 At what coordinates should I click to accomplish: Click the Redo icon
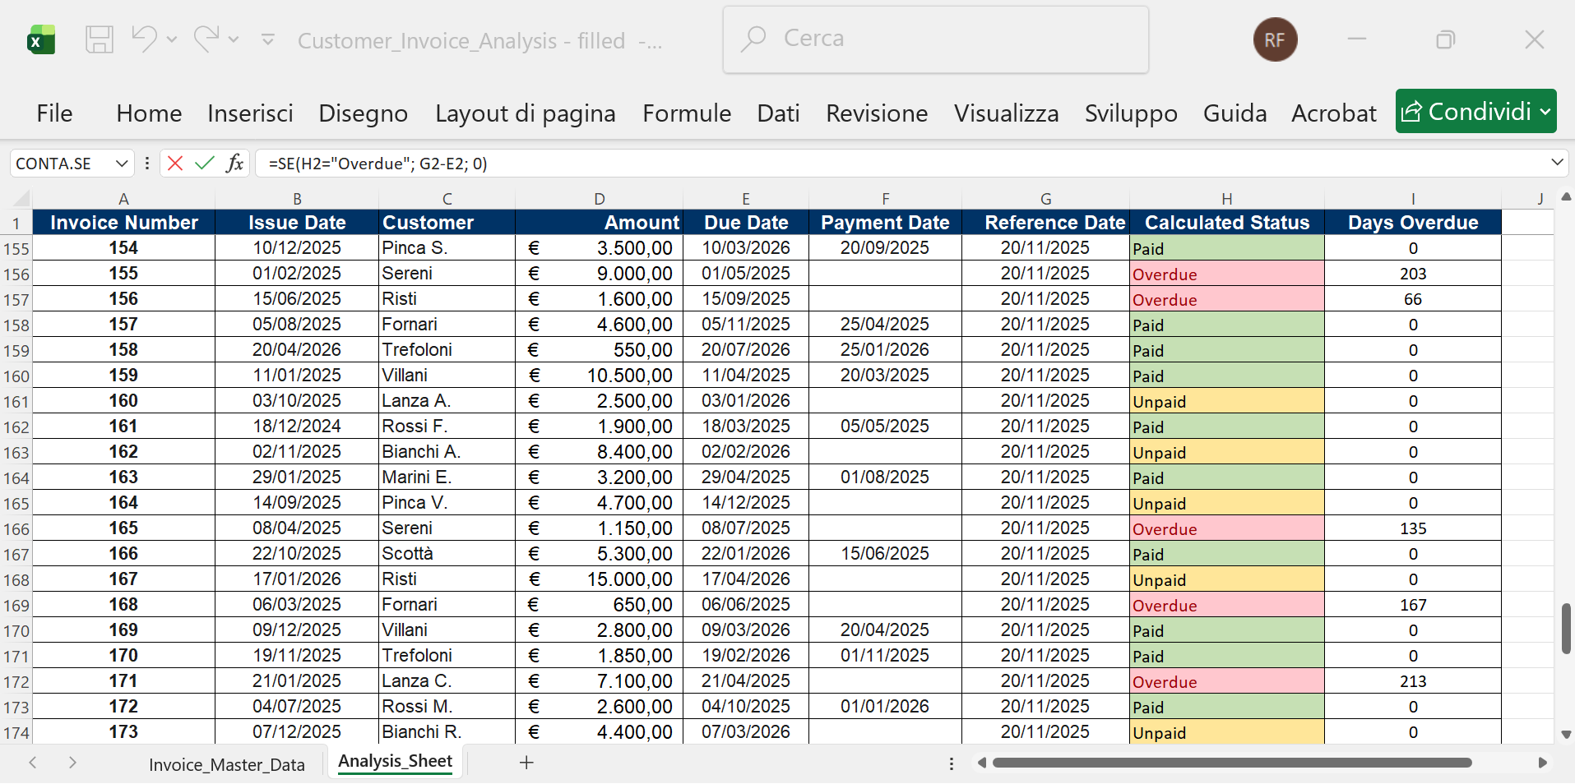[207, 39]
